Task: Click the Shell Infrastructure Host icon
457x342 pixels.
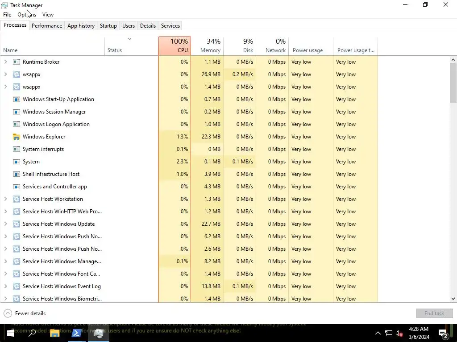Action: pyautogui.click(x=17, y=174)
